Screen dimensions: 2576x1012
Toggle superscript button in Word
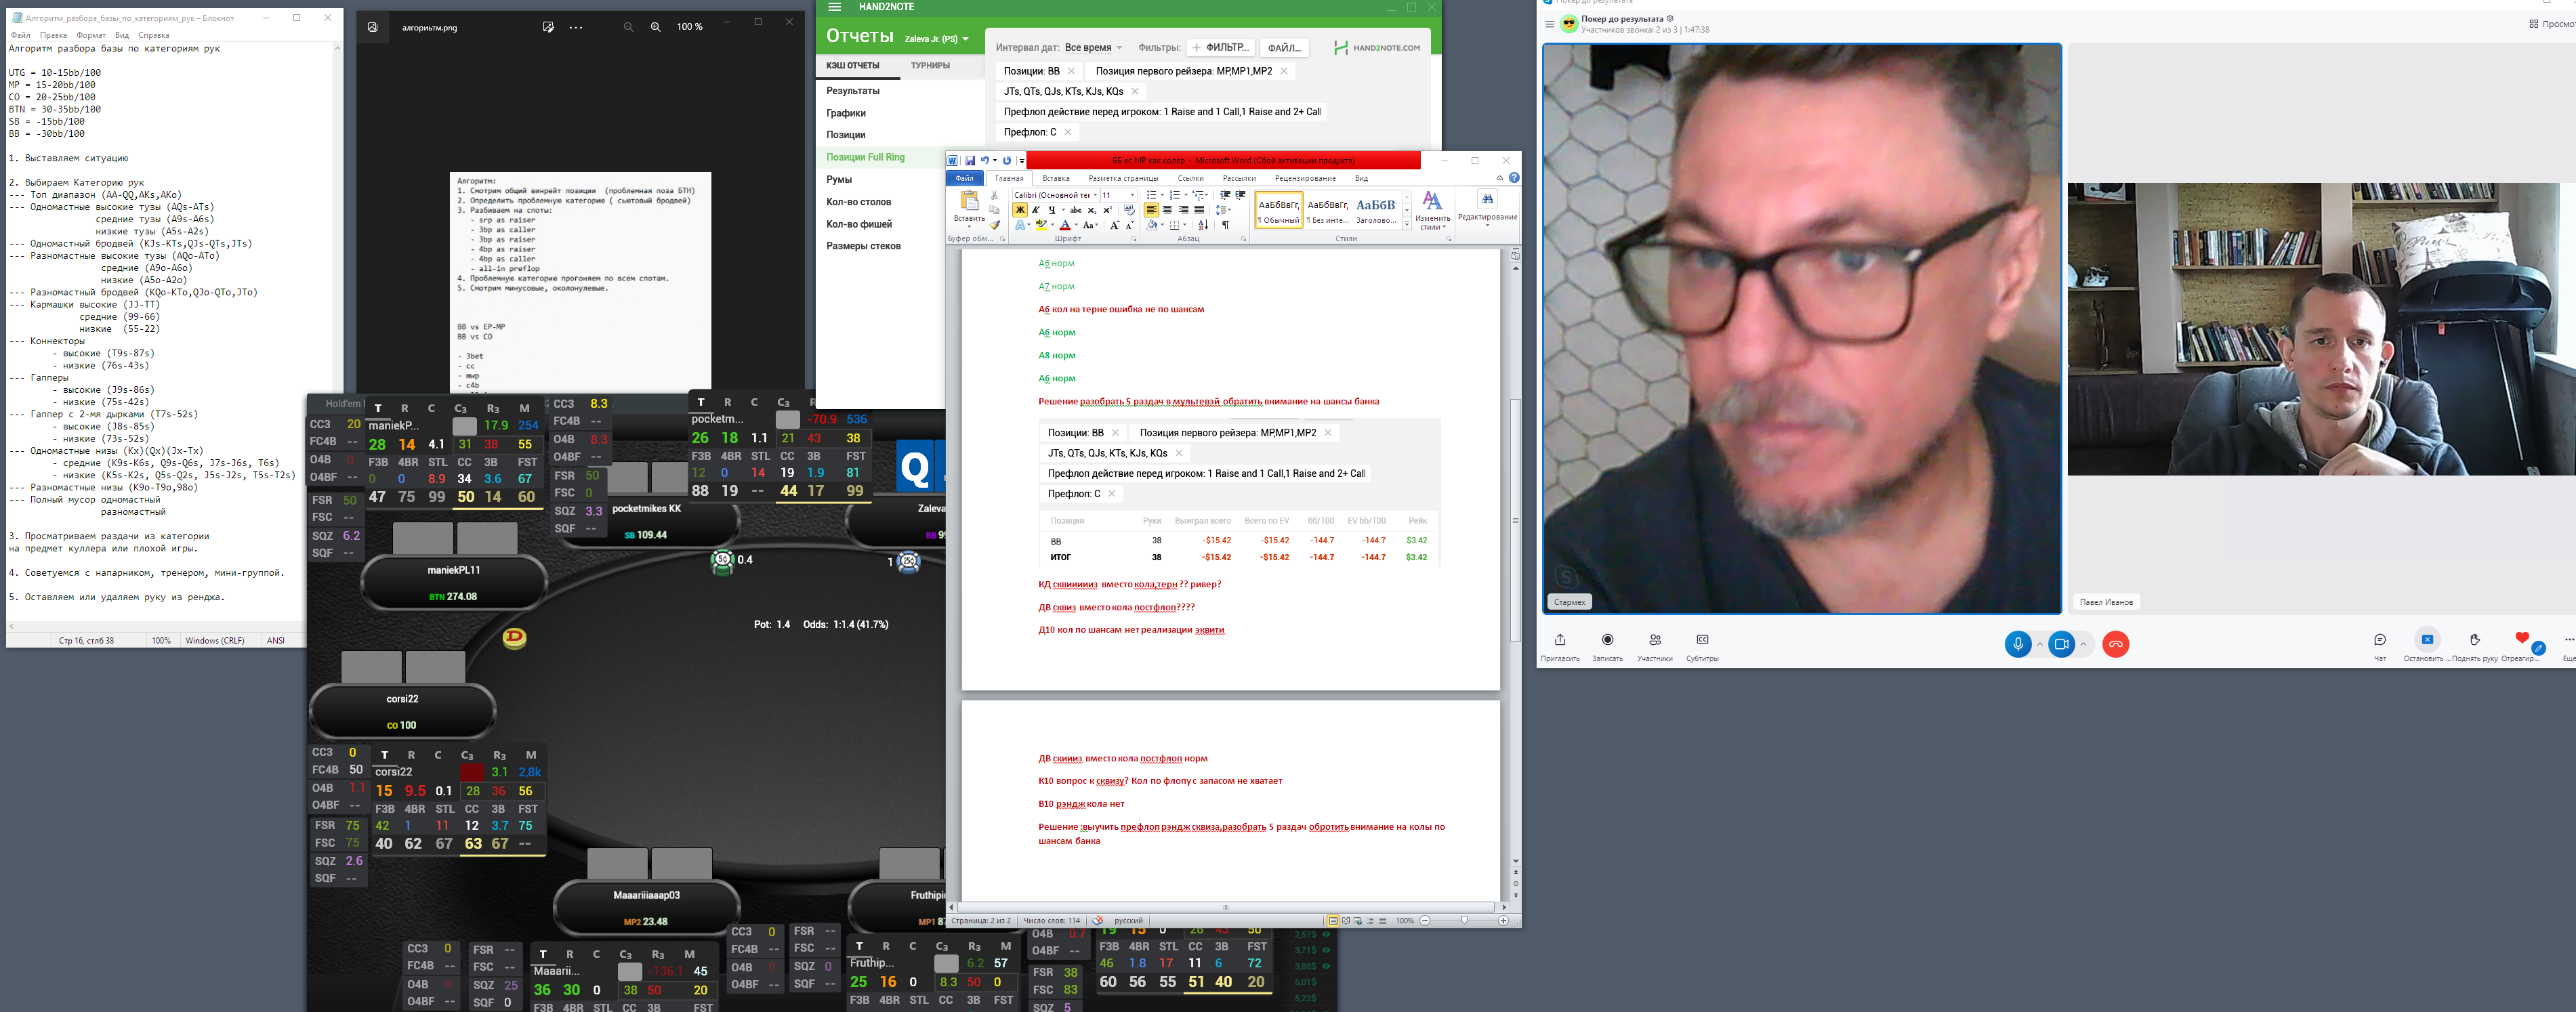coord(1107,210)
